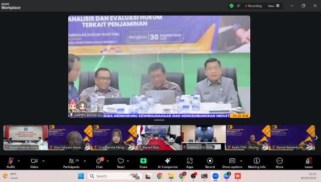321x182 pixels.
Task: Expand the Audio options arrow
Action: pyautogui.click(x=19, y=161)
